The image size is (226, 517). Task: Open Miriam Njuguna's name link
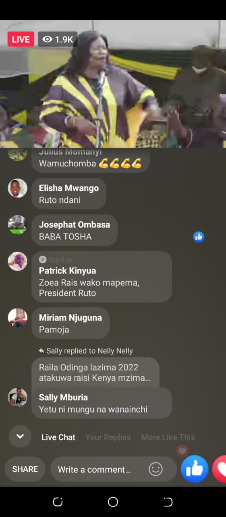pos(70,317)
